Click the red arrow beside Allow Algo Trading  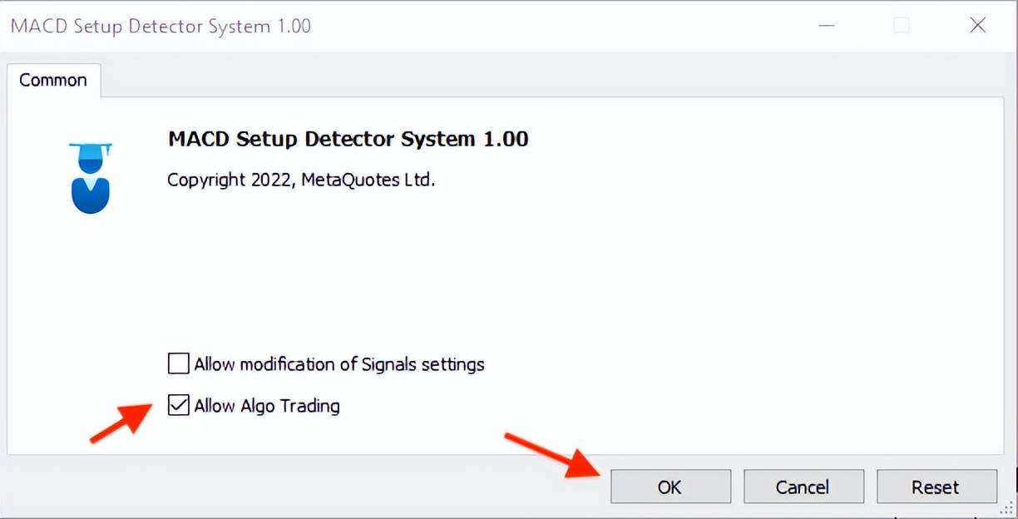(121, 423)
